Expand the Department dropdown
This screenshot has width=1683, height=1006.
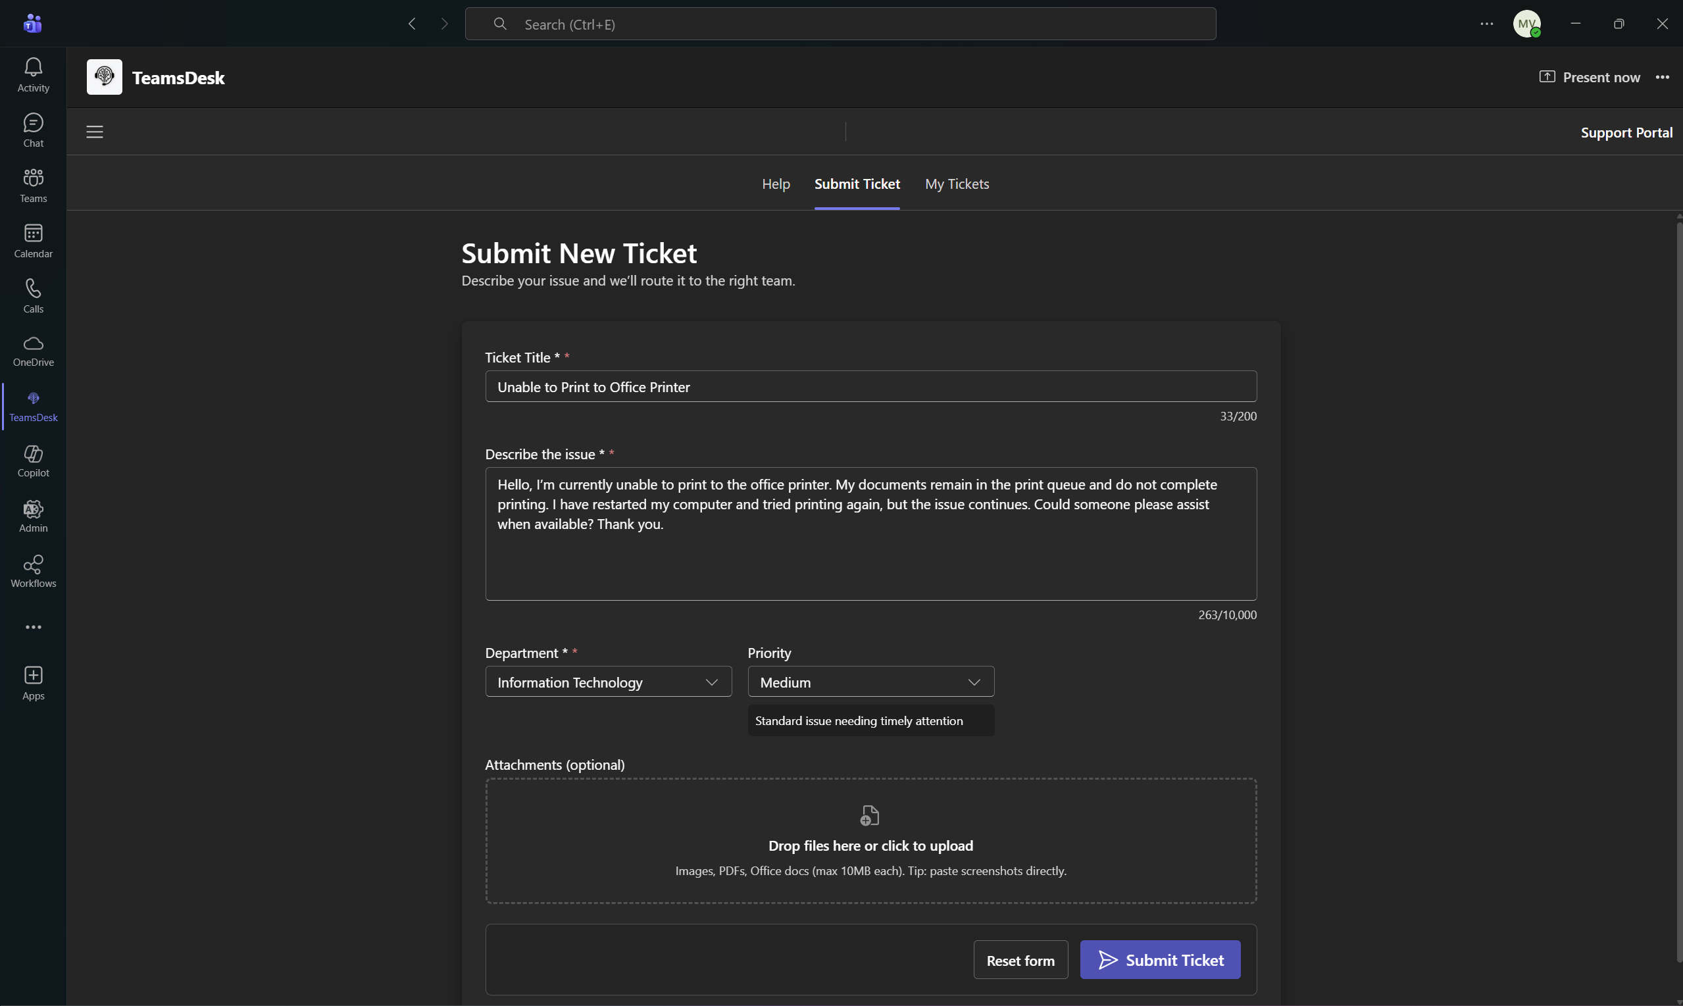point(608,682)
